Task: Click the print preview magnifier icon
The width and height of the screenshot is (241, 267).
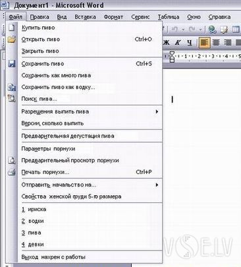Action: [x=11, y=160]
